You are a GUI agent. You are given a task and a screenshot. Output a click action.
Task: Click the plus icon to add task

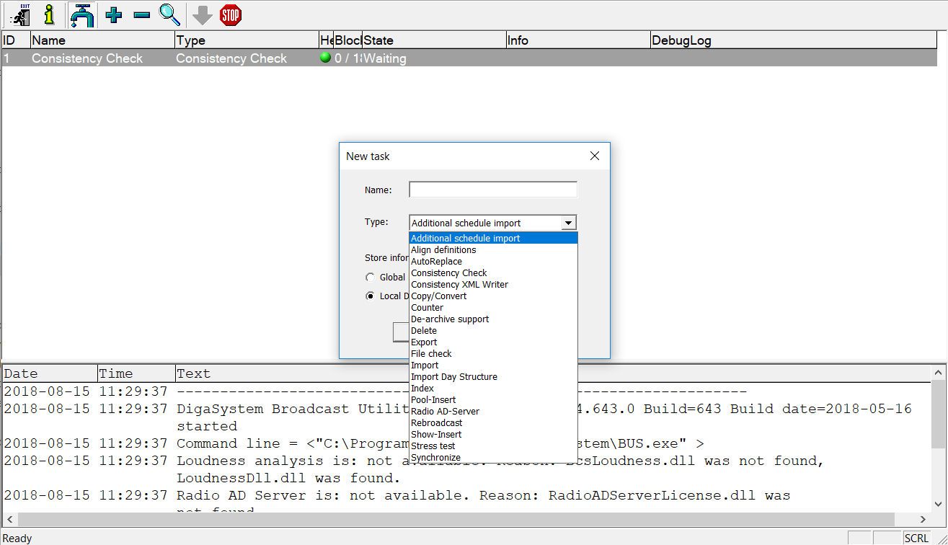113,14
